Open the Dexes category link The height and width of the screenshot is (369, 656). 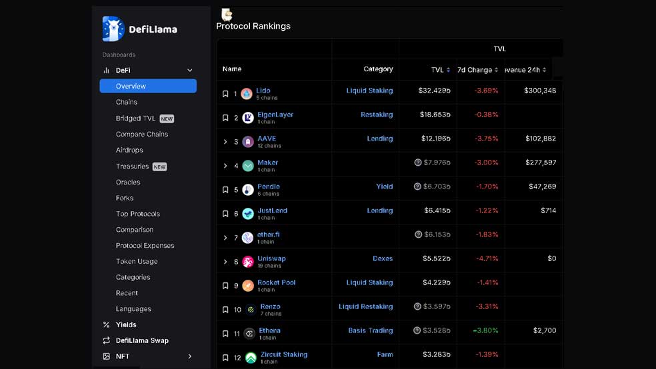[383, 258]
